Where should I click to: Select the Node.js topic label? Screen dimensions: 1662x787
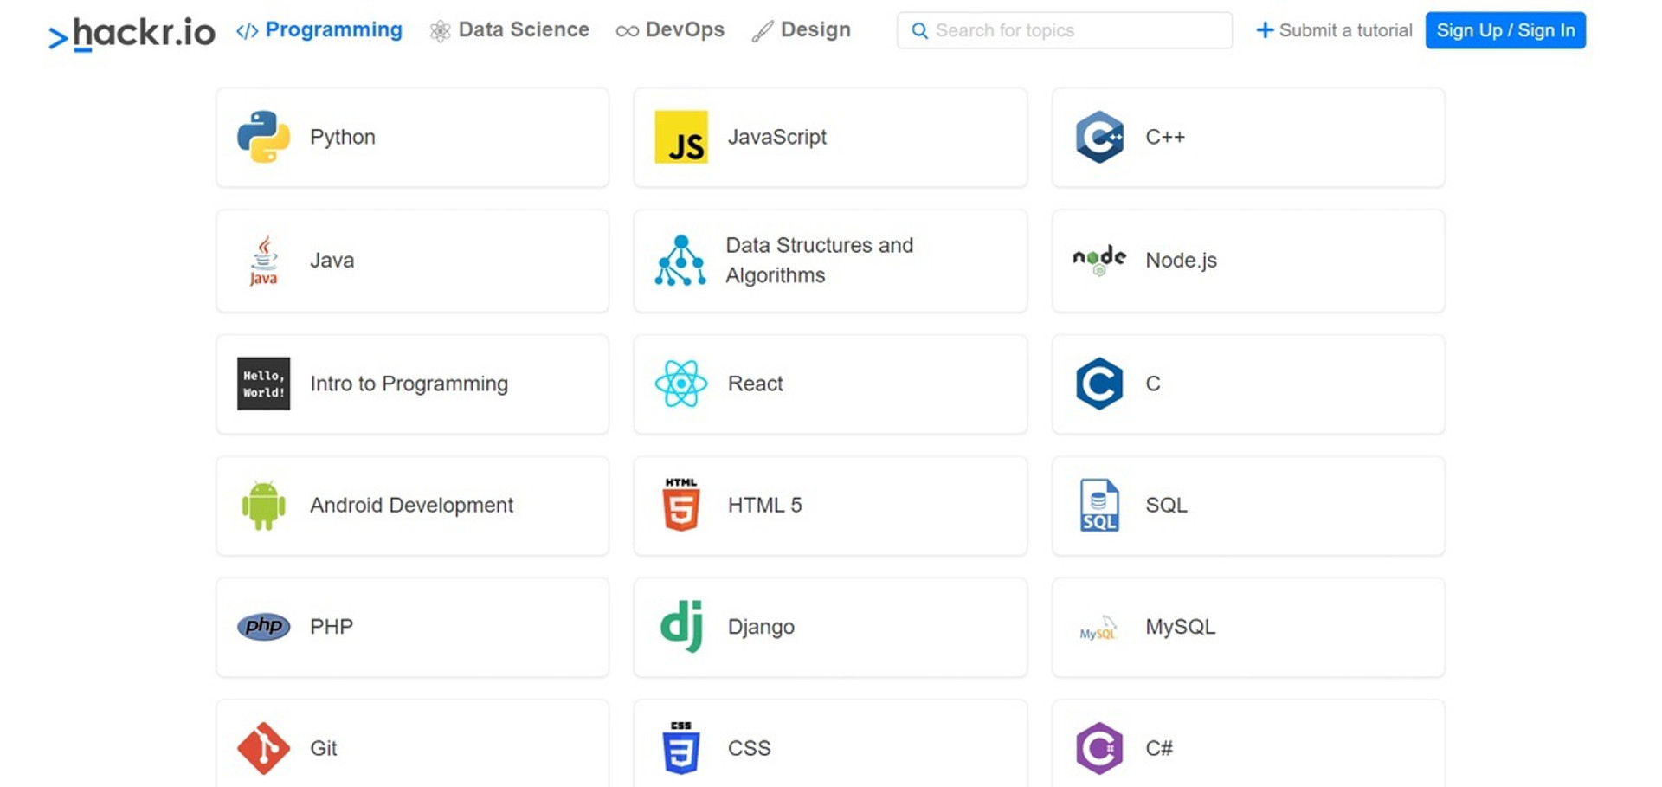coord(1182,260)
